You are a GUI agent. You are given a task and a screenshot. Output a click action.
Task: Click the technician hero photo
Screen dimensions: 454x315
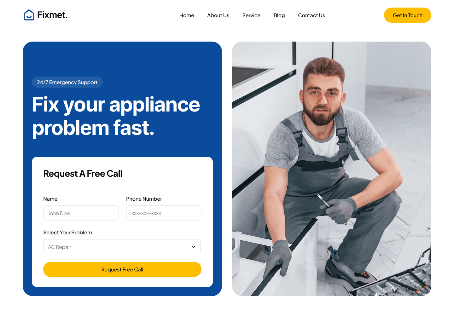(332, 169)
